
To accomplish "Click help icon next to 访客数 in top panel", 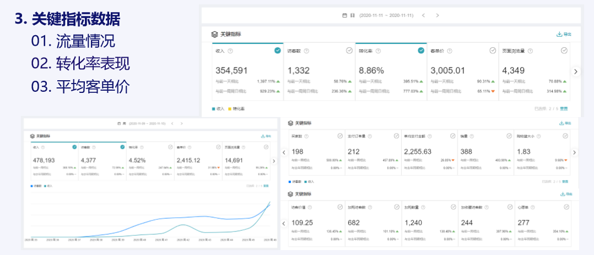I will pyautogui.click(x=306, y=51).
